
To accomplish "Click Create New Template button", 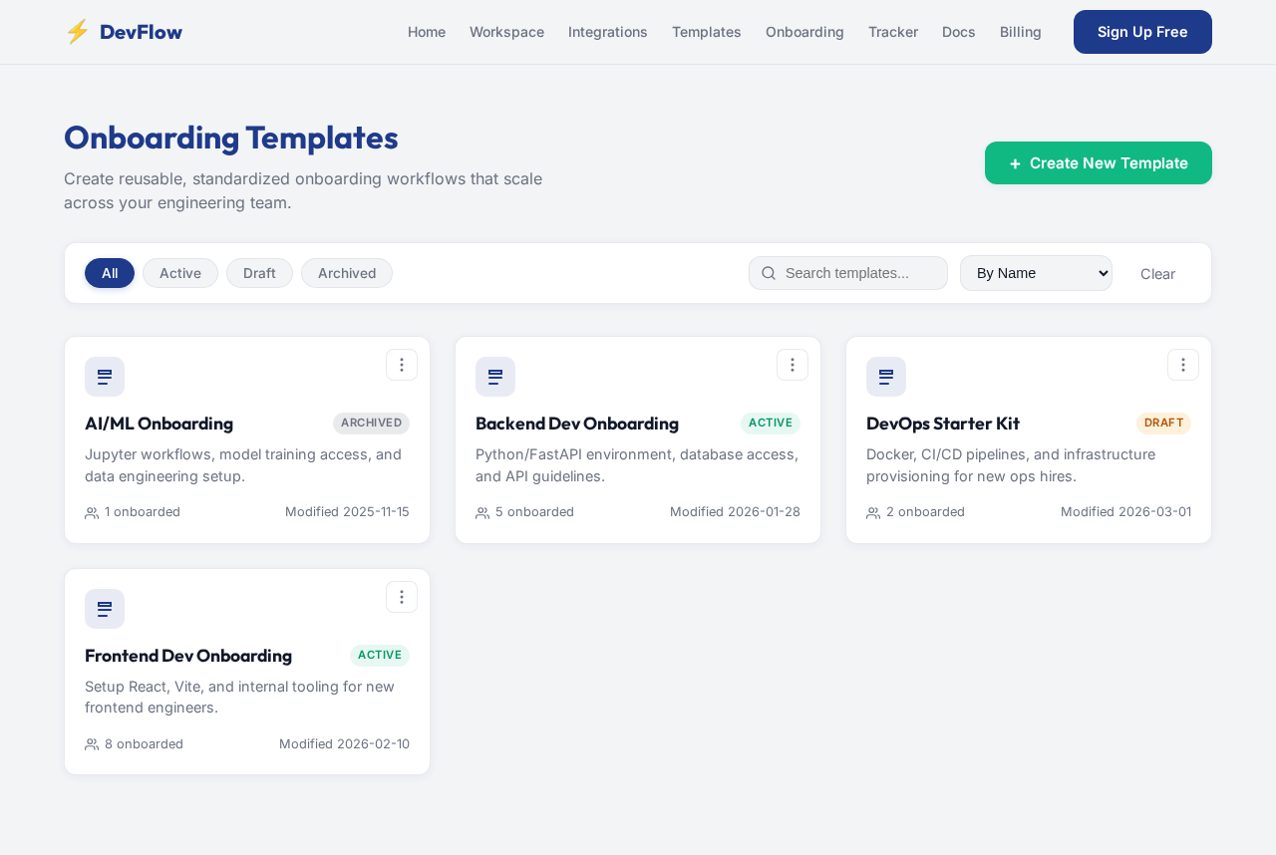I will [1099, 162].
